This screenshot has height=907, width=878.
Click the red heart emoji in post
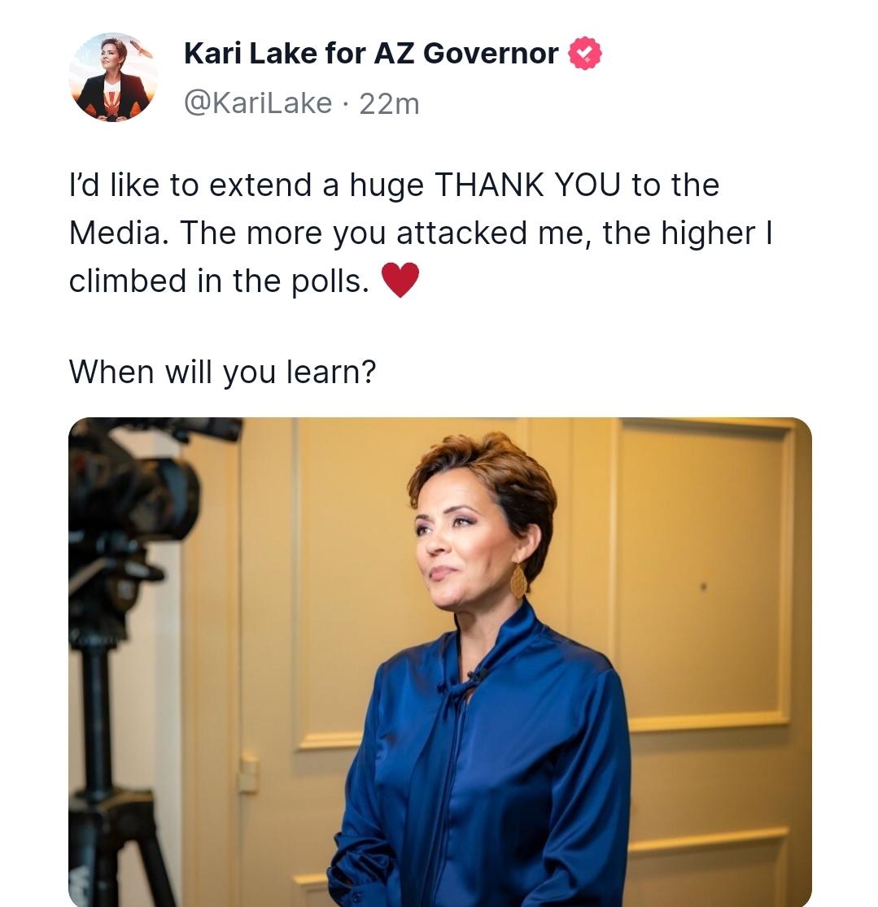coord(400,280)
